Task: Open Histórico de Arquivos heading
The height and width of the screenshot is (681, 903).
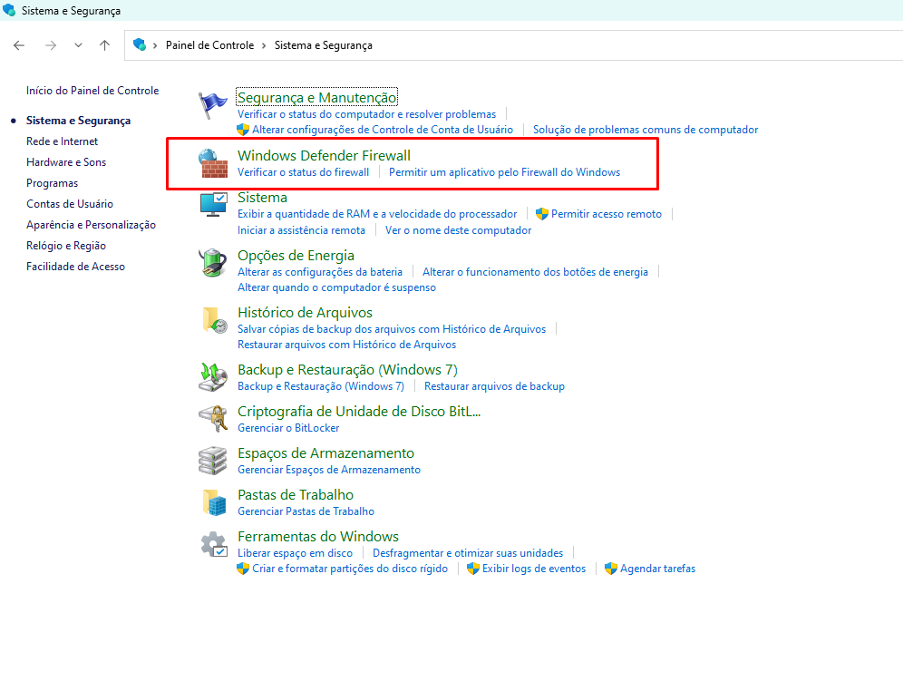Action: 306,312
